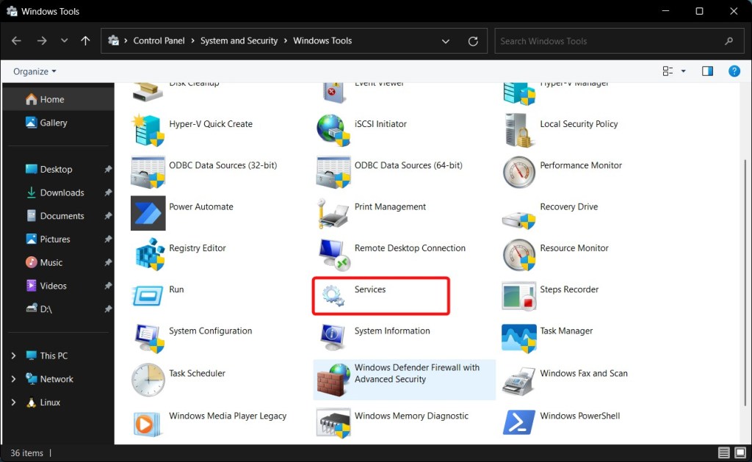Screen dimensions: 752x462
Task: Open Print Management icon
Action: (x=333, y=213)
